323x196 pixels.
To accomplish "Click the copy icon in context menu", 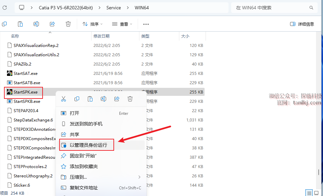I will [x=77, y=99].
